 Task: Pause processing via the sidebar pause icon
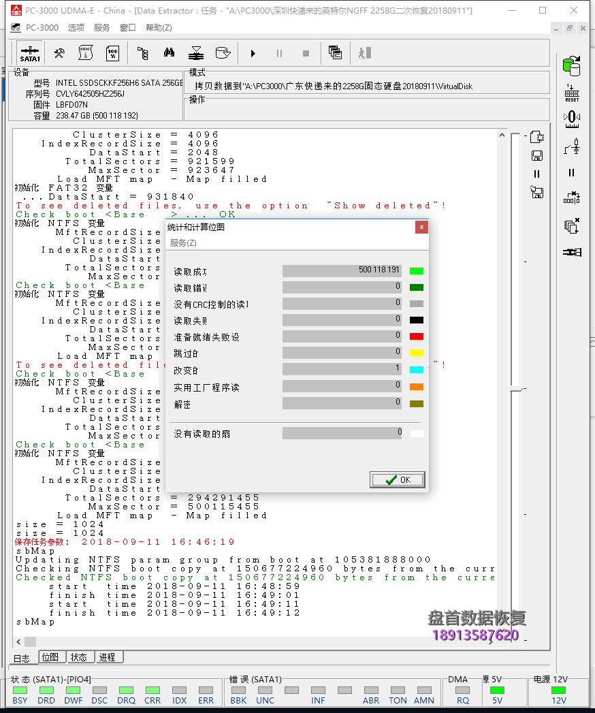coord(571,173)
